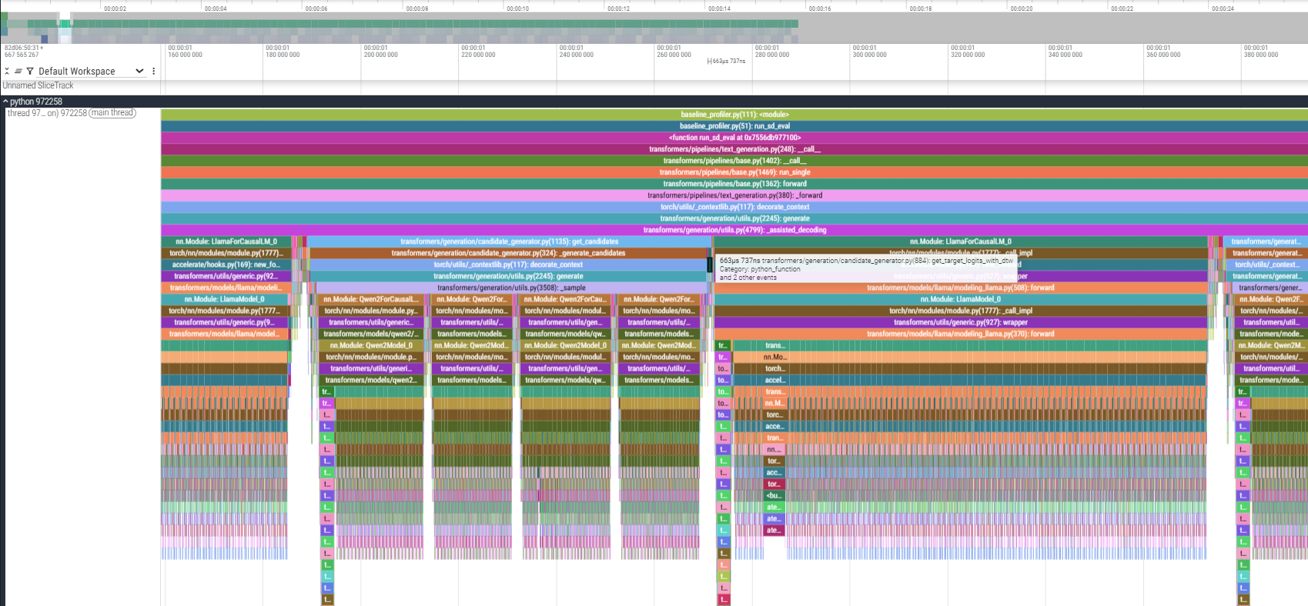Click the 00:00:22 mark on overview ruler
The height and width of the screenshot is (606, 1308).
(1122, 8)
